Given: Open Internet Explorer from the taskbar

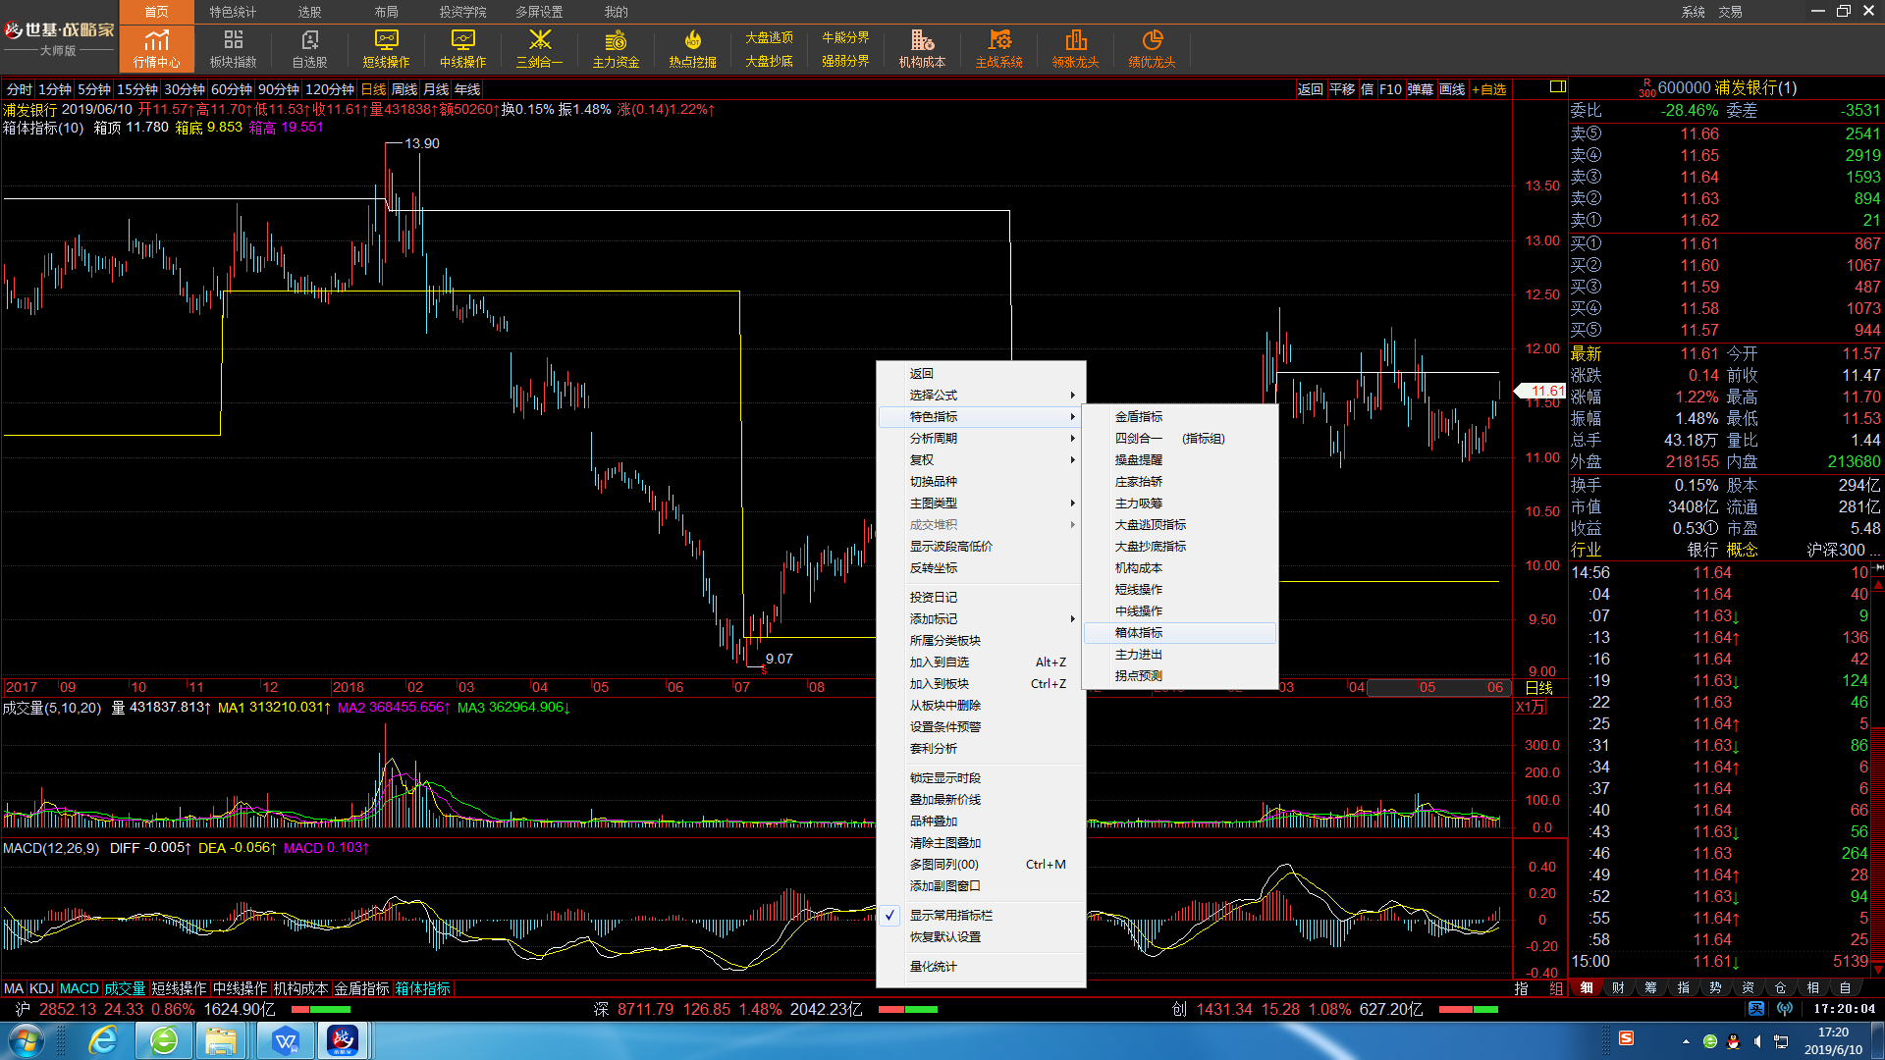Looking at the screenshot, I should point(103,1040).
